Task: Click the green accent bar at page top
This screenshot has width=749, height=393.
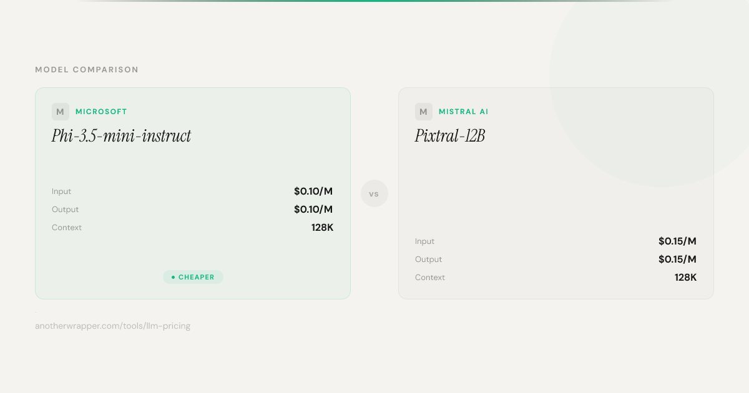Action: (x=374, y=1)
